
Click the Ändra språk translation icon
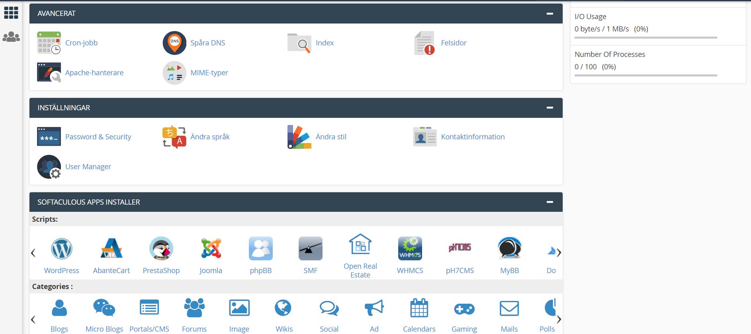pos(174,137)
